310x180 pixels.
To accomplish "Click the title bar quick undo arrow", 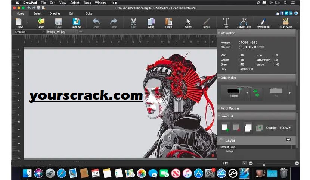I will click(29, 8).
